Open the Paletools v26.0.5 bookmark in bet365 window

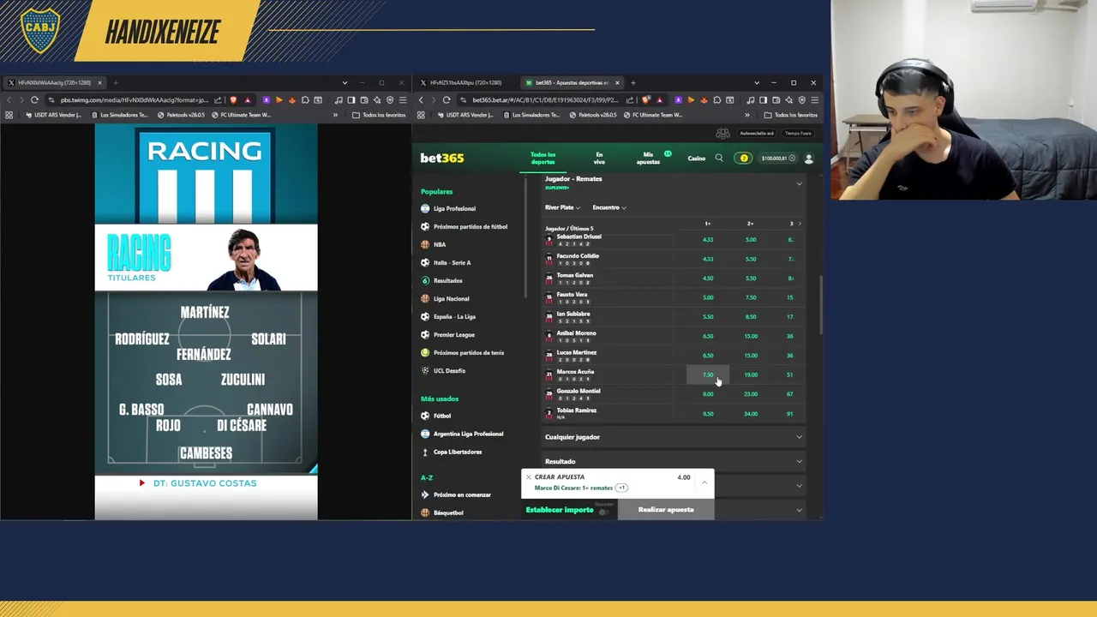pos(595,115)
